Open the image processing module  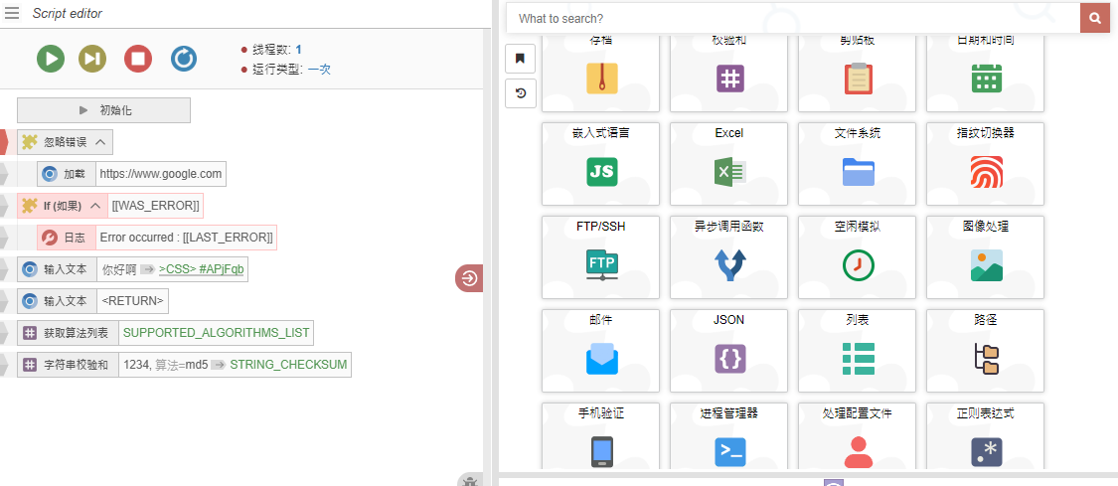[985, 264]
